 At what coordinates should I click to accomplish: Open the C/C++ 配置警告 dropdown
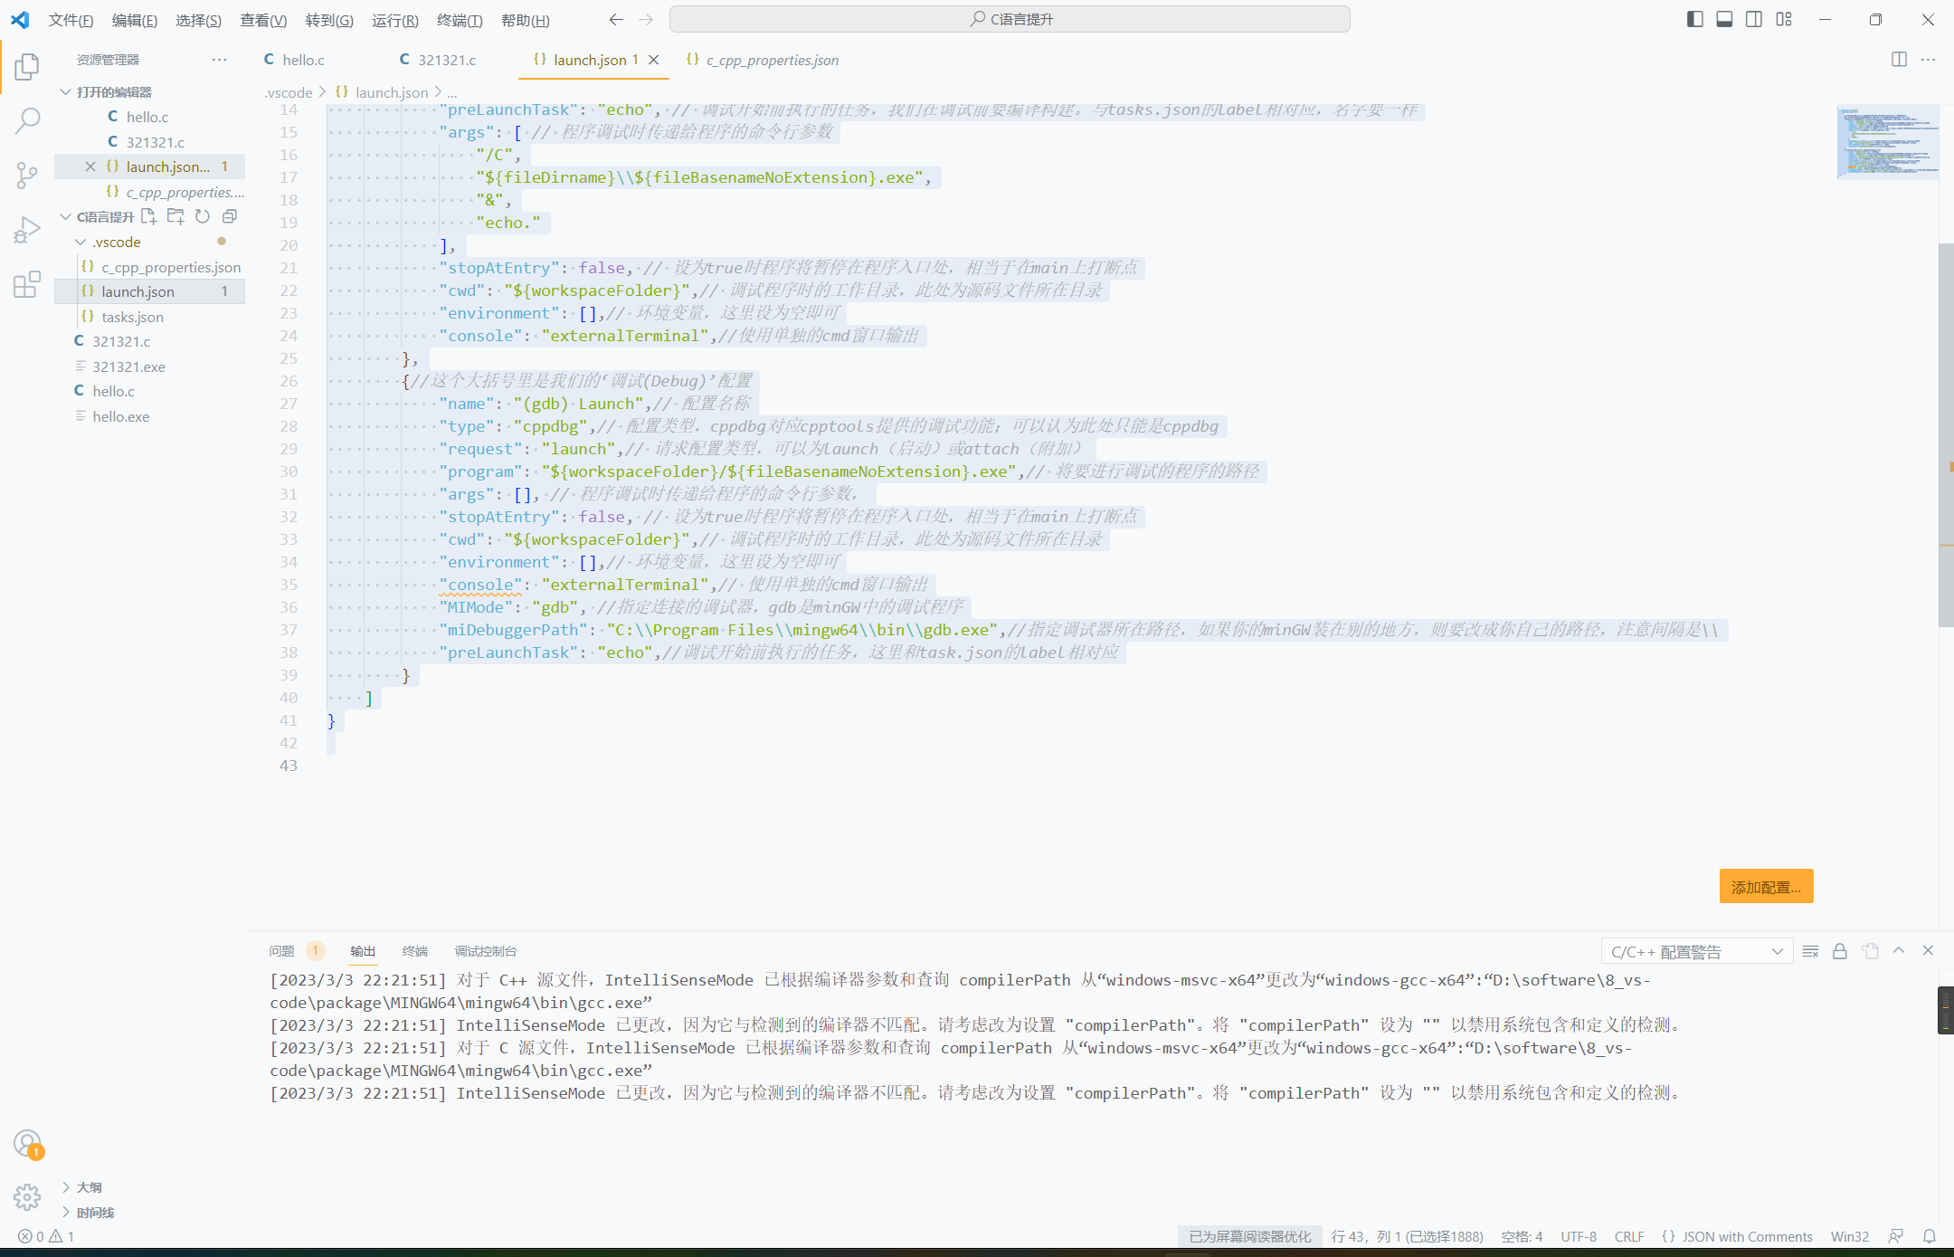[x=1696, y=950]
